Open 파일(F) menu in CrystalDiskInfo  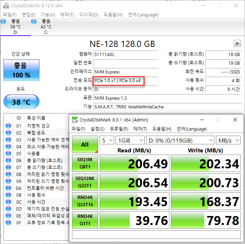coord(10,15)
